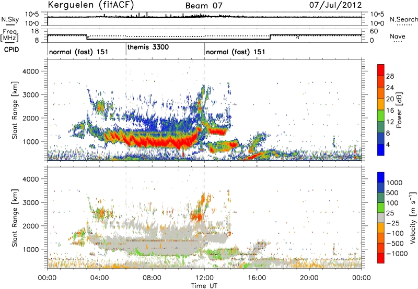Click the '18' tick on frequency axis
Viewport: 418px width, 289px height.
click(x=35, y=31)
